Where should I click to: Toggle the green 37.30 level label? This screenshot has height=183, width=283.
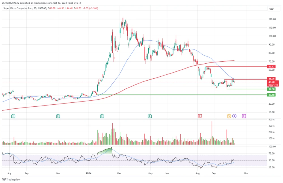coord(271,89)
